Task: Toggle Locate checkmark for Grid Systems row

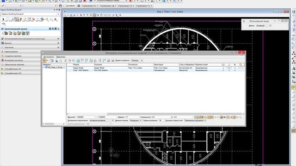Action: pos(235,70)
